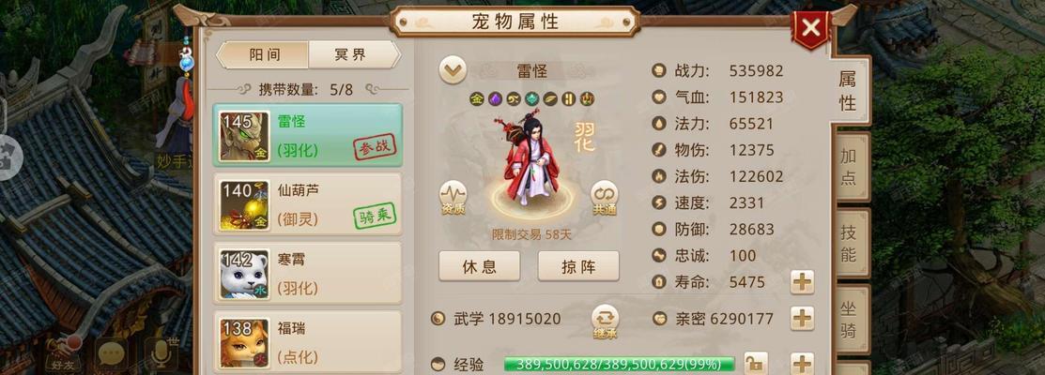The image size is (1045, 375).
Task: Open the 技能 side tab
Action: [850, 244]
